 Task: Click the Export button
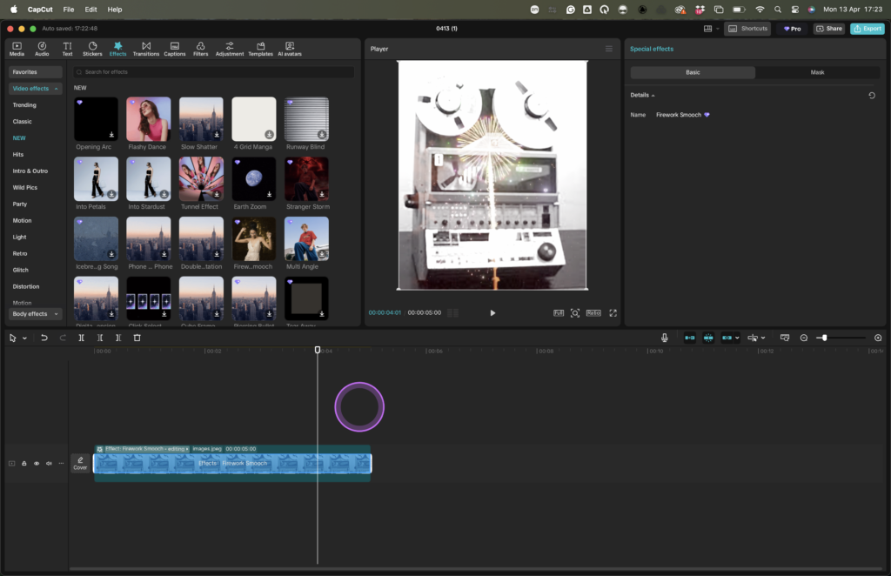point(868,29)
